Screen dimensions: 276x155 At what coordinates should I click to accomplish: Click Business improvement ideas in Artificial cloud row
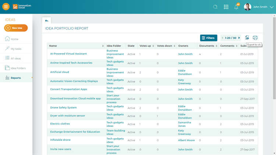(x=115, y=72)
